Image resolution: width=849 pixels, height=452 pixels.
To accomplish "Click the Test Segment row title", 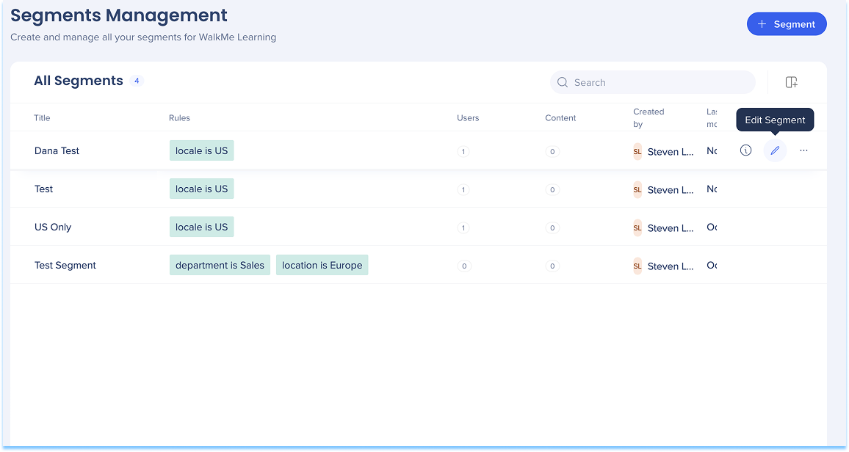I will 65,265.
